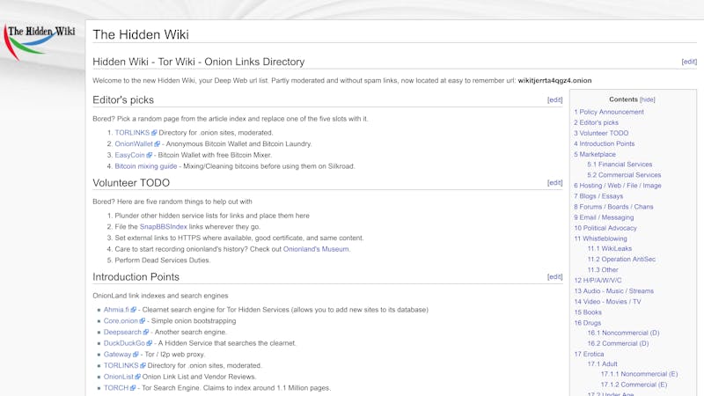Go to 11.3 Other entry
Viewport: 704px width, 396px height.
point(603,270)
